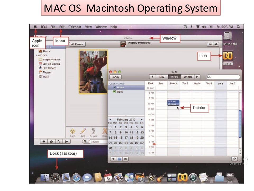Click the Today button in iCal
The height and width of the screenshot is (191, 254).
click(x=115, y=77)
